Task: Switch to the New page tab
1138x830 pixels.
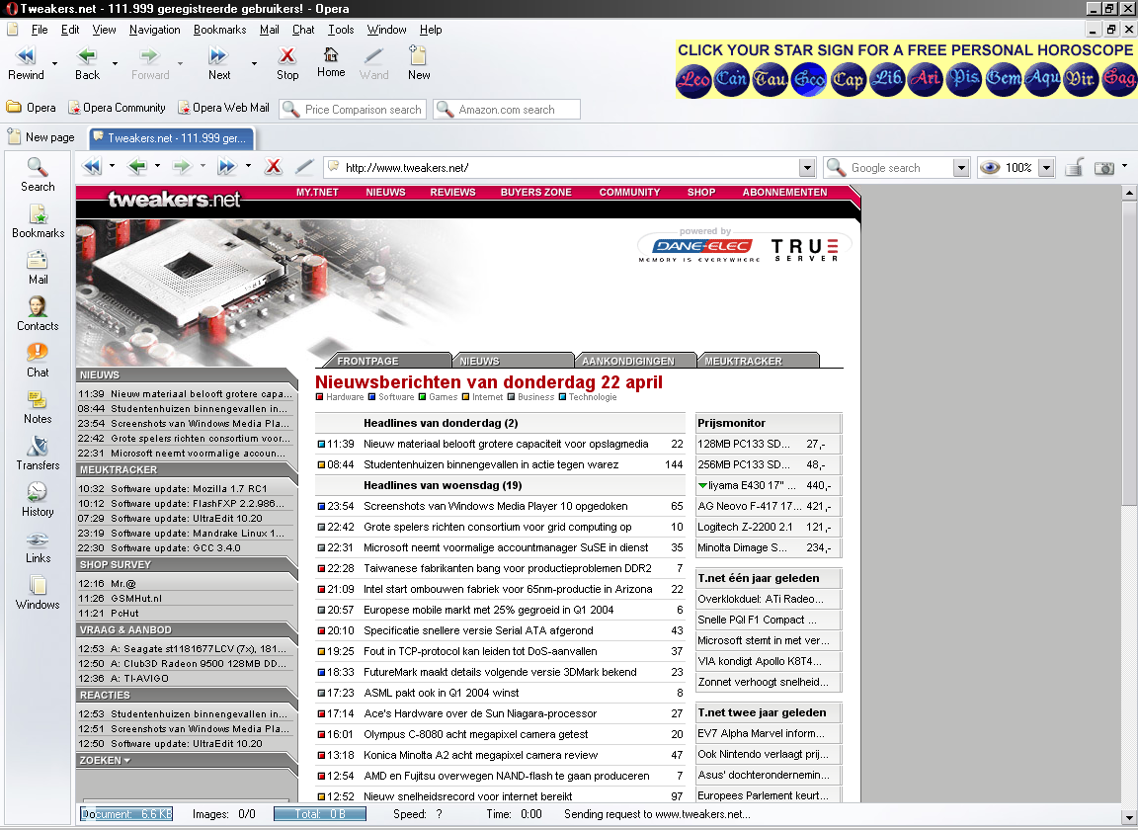Action: (41, 137)
